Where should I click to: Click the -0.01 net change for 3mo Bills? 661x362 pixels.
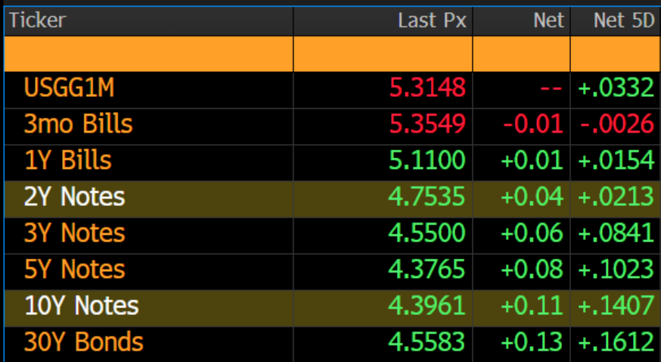tap(533, 124)
